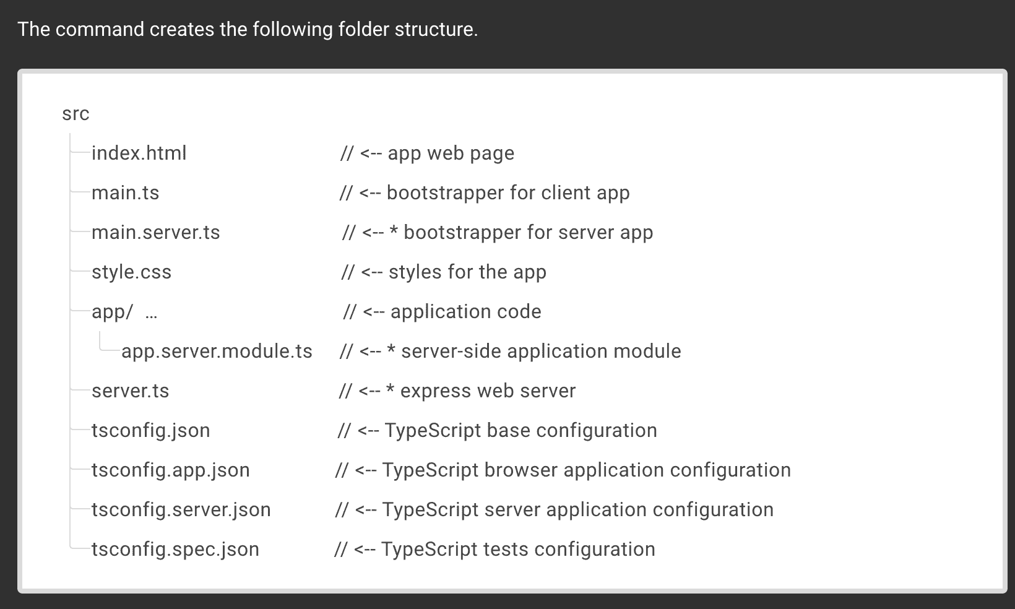Click the 'command creates the following' sentence
This screenshot has width=1015, height=609.
coord(248,30)
